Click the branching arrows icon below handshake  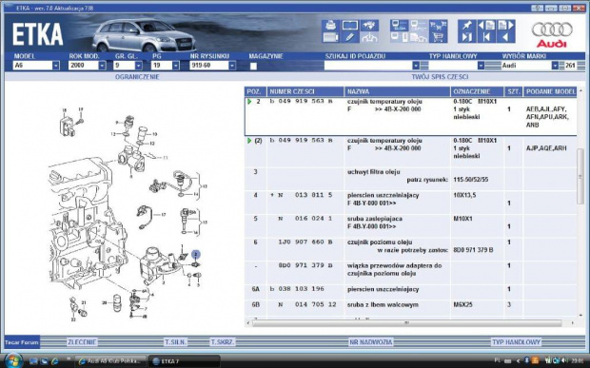pos(369,37)
